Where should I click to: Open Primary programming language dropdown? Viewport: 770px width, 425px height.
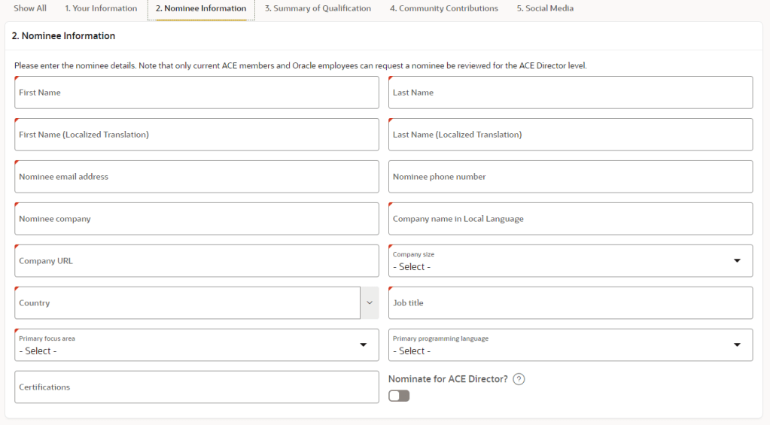point(570,345)
